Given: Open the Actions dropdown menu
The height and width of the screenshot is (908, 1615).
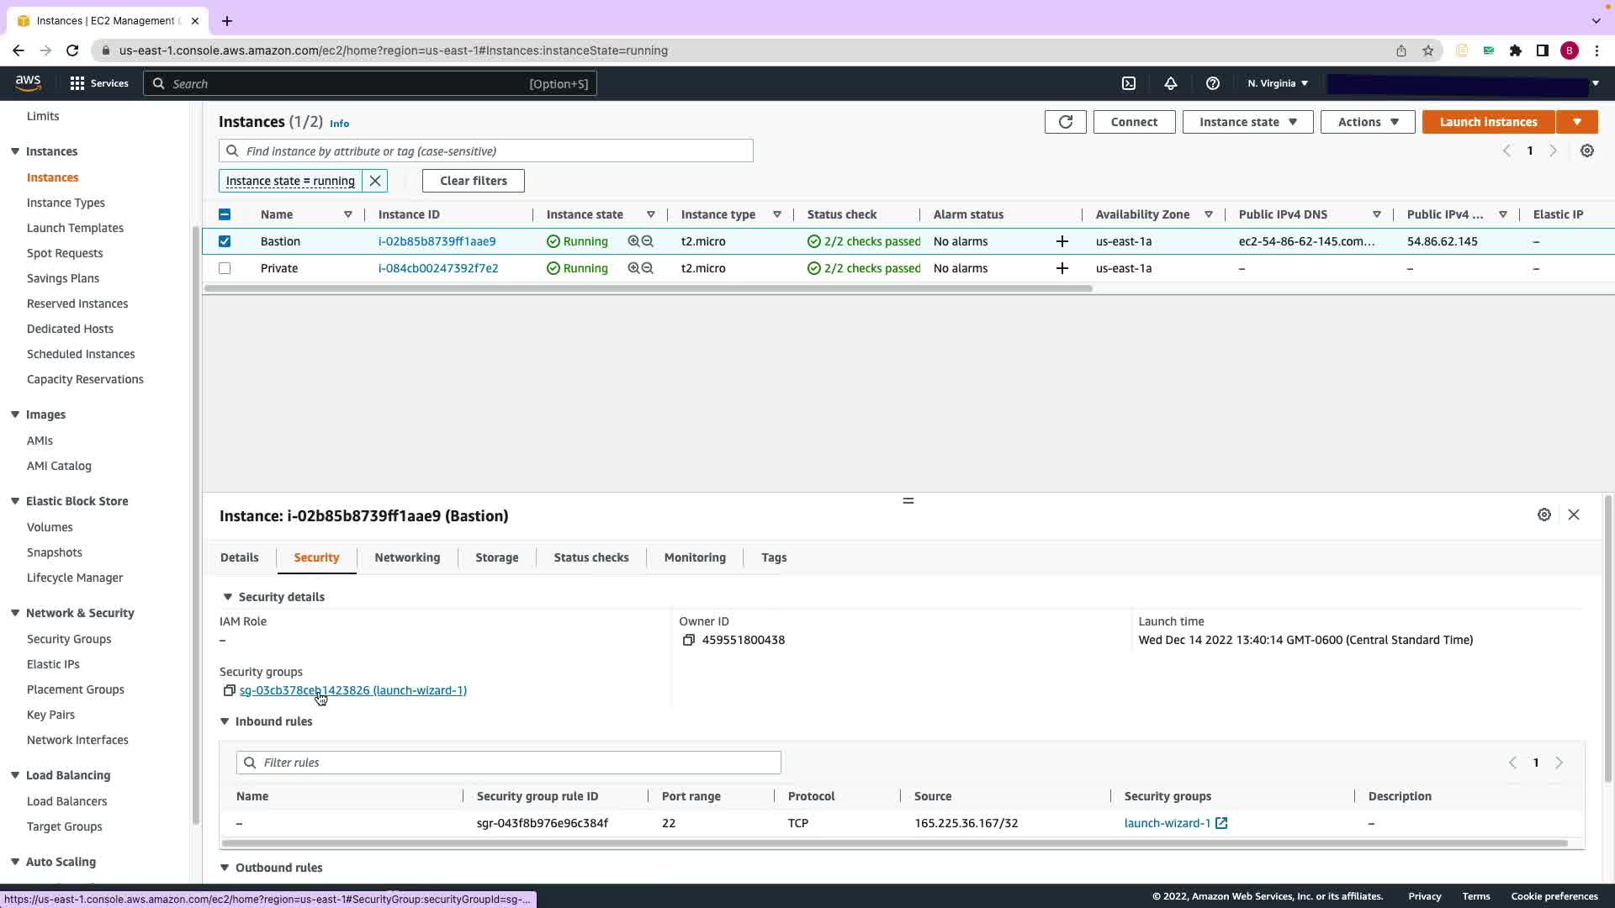Looking at the screenshot, I should [1367, 122].
